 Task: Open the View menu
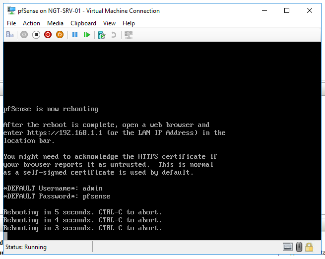click(x=109, y=23)
